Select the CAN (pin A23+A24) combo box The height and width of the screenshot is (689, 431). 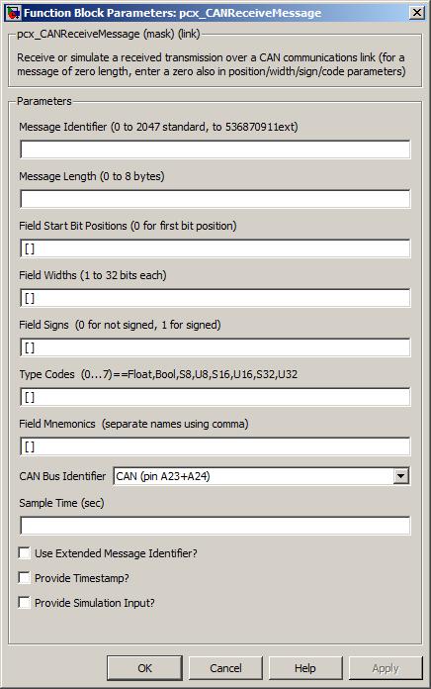(261, 476)
